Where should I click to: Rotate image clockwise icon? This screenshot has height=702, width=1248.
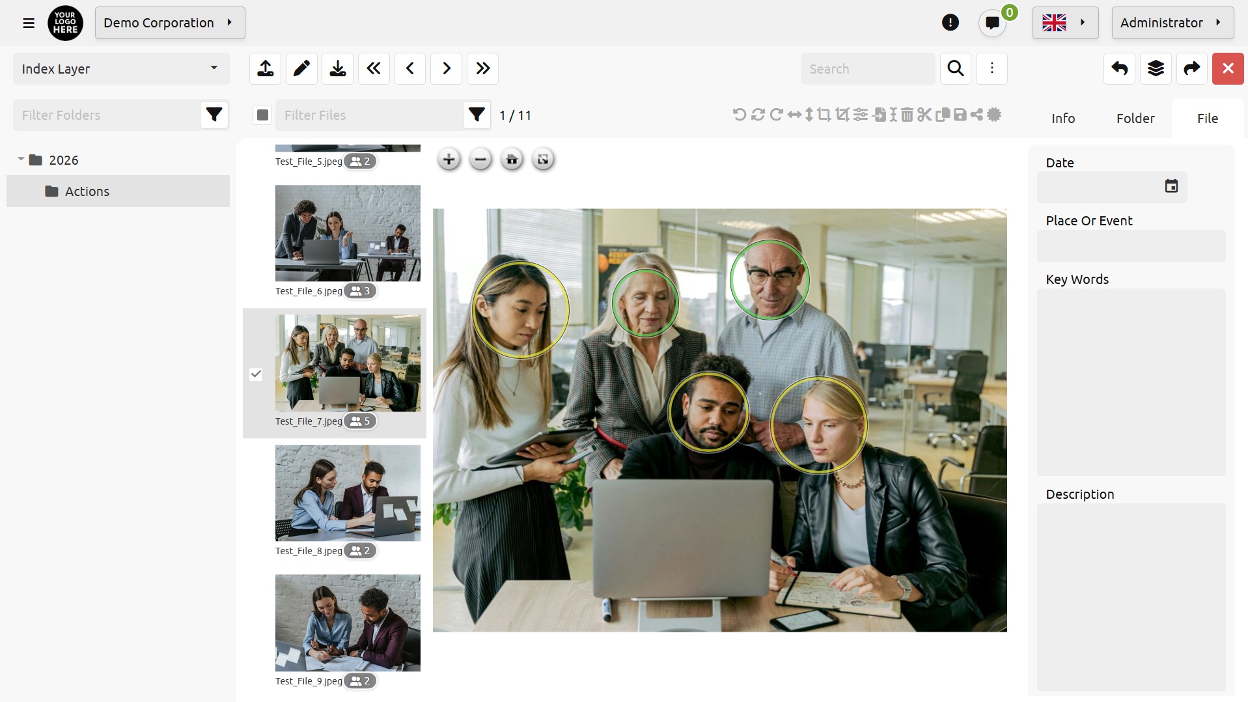(x=776, y=115)
